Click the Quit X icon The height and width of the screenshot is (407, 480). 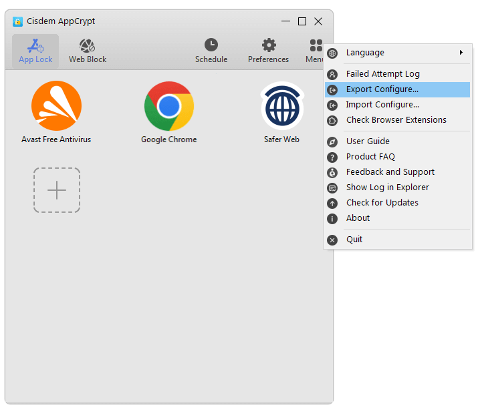pos(332,240)
